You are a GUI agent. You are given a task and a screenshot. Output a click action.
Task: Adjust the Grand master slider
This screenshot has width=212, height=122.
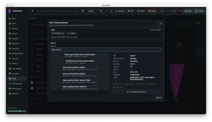tap(14, 111)
